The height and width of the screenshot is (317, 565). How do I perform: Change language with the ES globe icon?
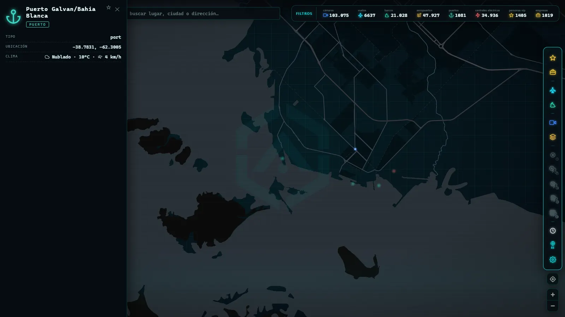553,245
